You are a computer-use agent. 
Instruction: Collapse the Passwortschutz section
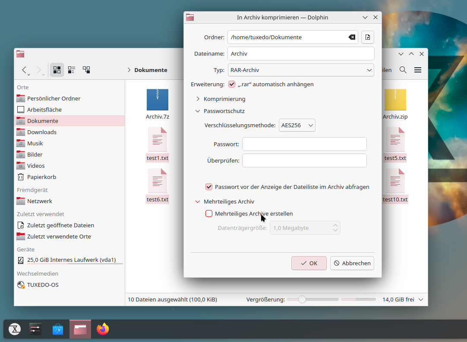coord(198,111)
